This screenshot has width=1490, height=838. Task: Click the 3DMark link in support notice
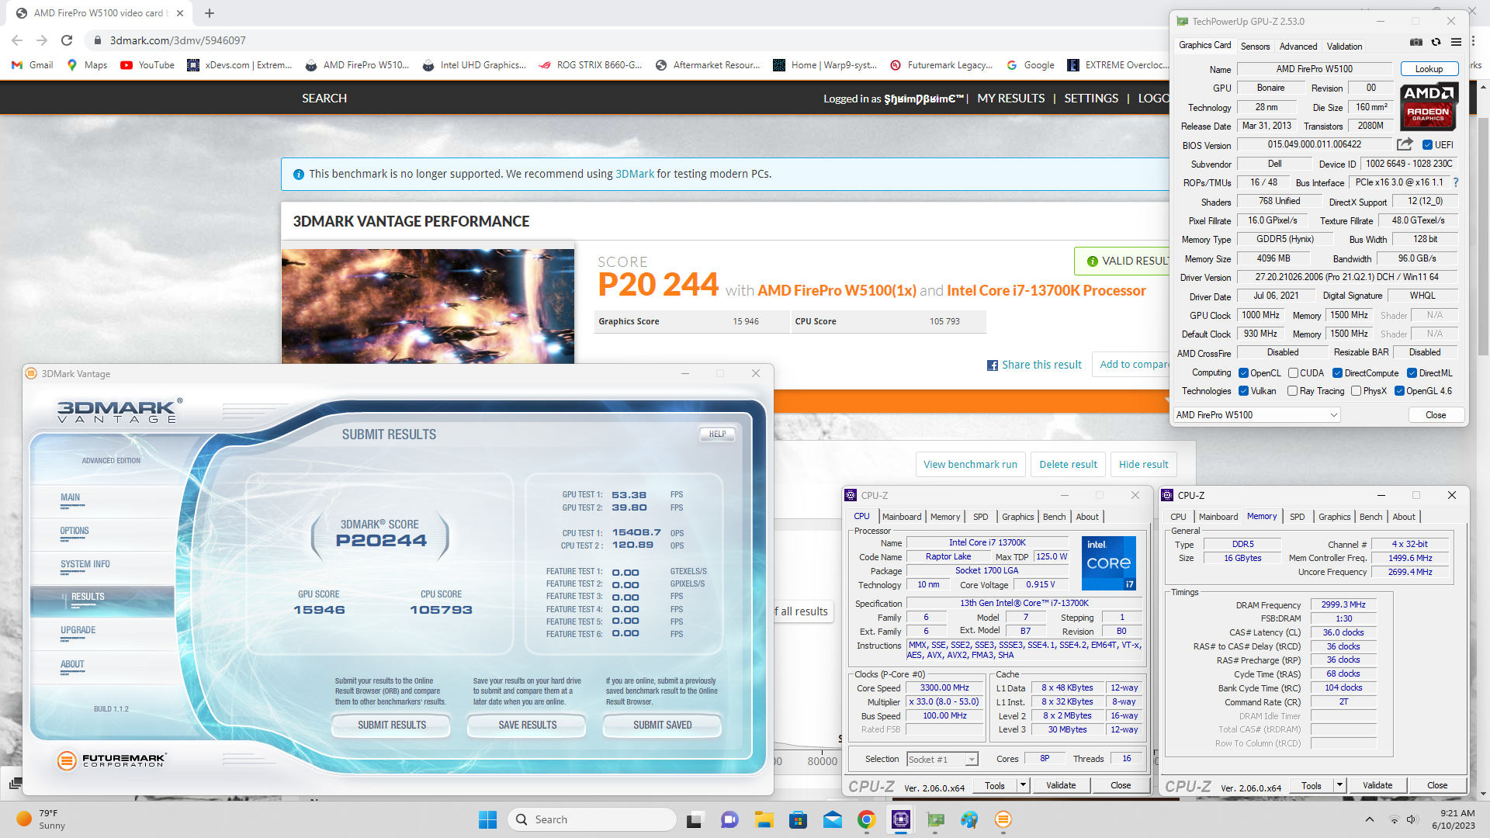[635, 174]
